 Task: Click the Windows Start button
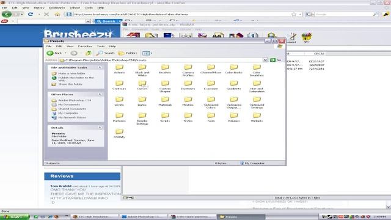point(15,217)
